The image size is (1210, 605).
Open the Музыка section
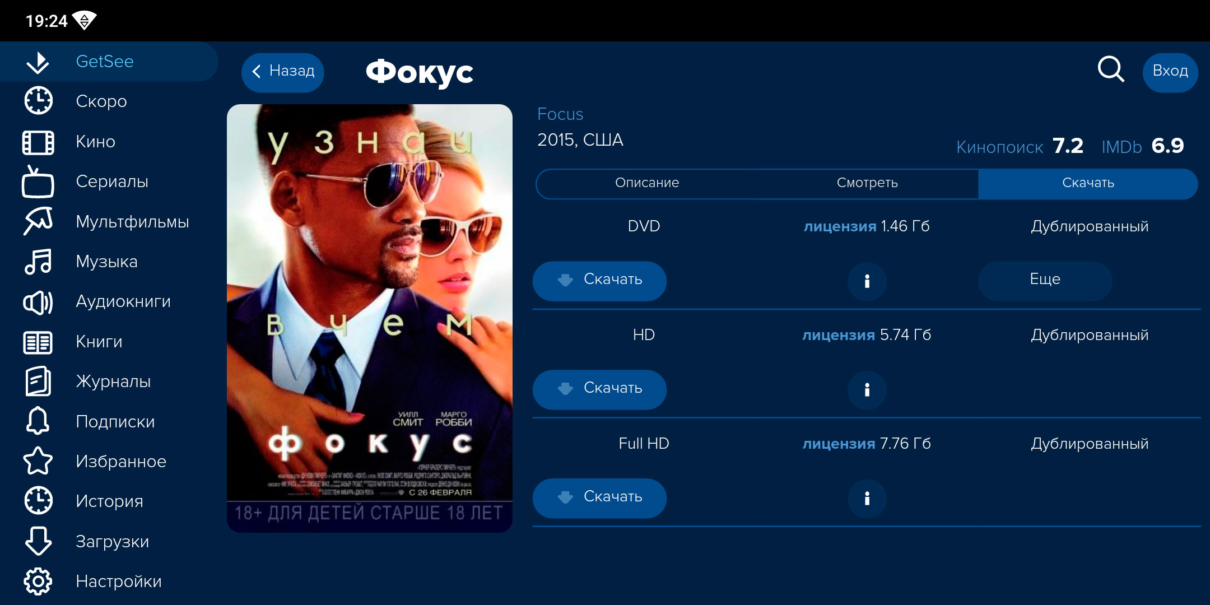coord(109,262)
